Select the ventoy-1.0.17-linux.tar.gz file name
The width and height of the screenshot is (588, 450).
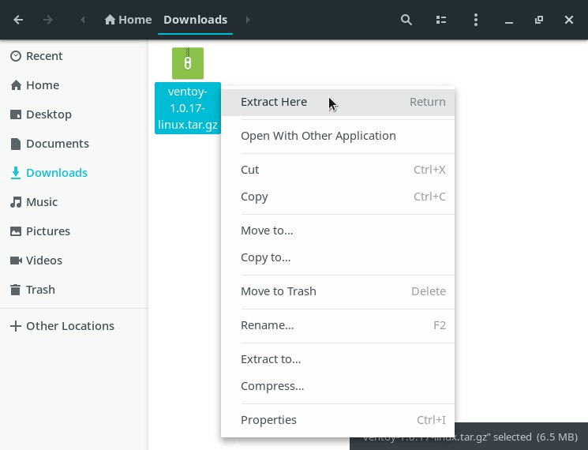tap(188, 108)
